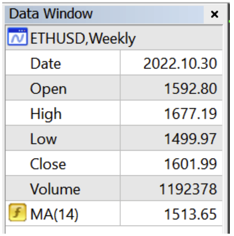Click the Low value 1499.97
234x236 pixels.
tap(190, 139)
